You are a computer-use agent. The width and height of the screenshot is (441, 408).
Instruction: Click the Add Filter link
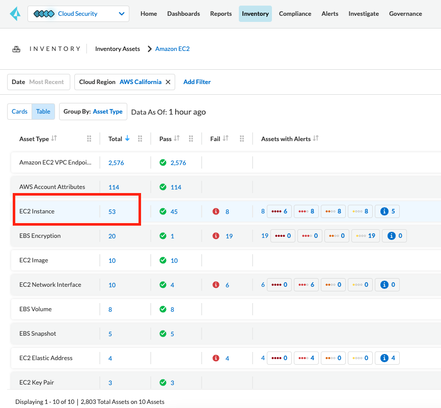coord(197,82)
